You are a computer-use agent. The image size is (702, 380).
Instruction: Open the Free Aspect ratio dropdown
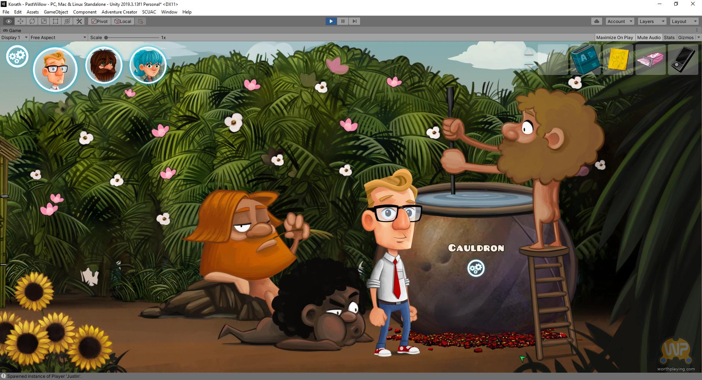point(58,37)
